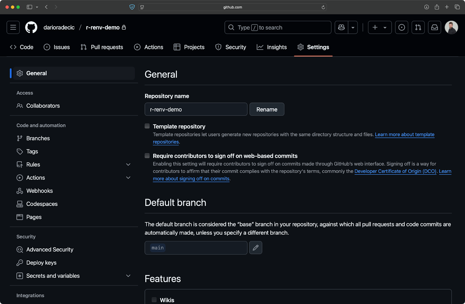Image resolution: width=465 pixels, height=304 pixels.
Task: Open Safari share icon
Action: pos(437,7)
